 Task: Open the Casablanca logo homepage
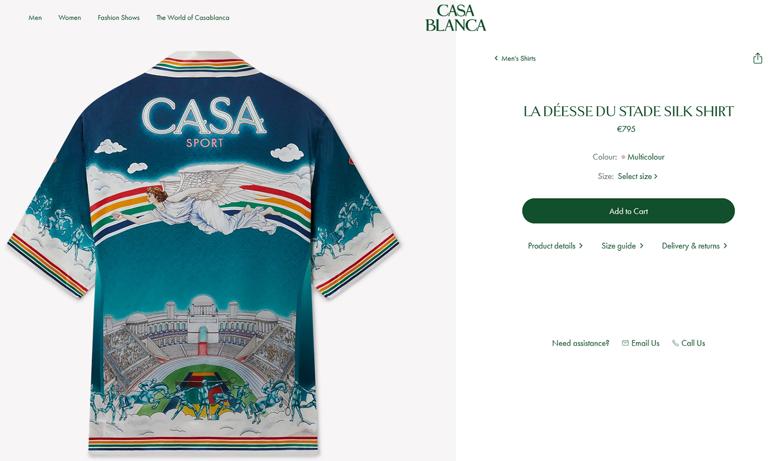tap(455, 18)
